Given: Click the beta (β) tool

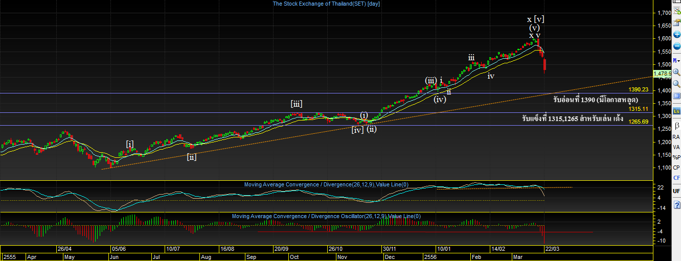Looking at the screenshot, I should tap(676, 125).
